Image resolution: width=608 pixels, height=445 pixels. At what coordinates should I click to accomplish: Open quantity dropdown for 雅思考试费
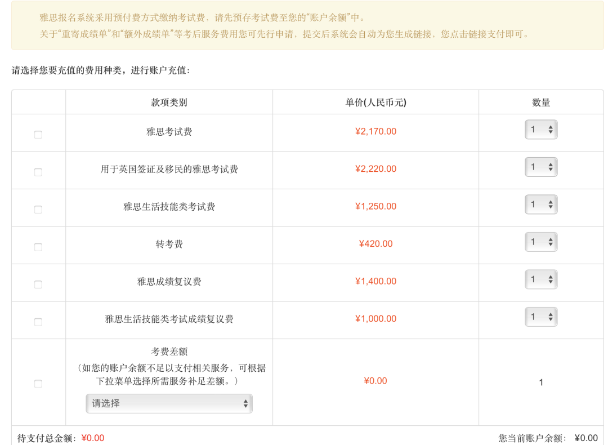tap(541, 130)
